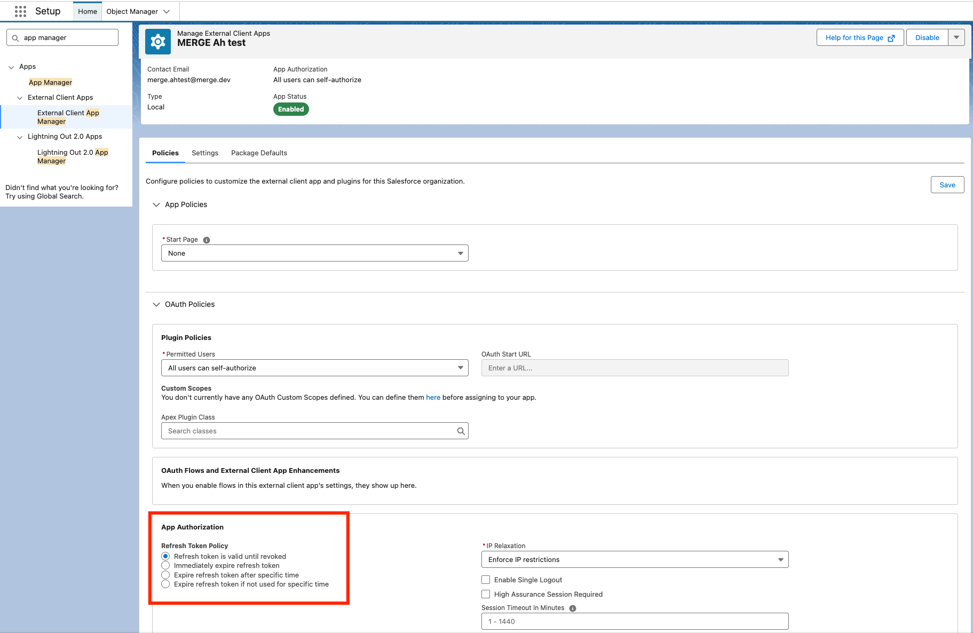Collapse the Apps tree node
973x633 pixels.
coord(11,67)
